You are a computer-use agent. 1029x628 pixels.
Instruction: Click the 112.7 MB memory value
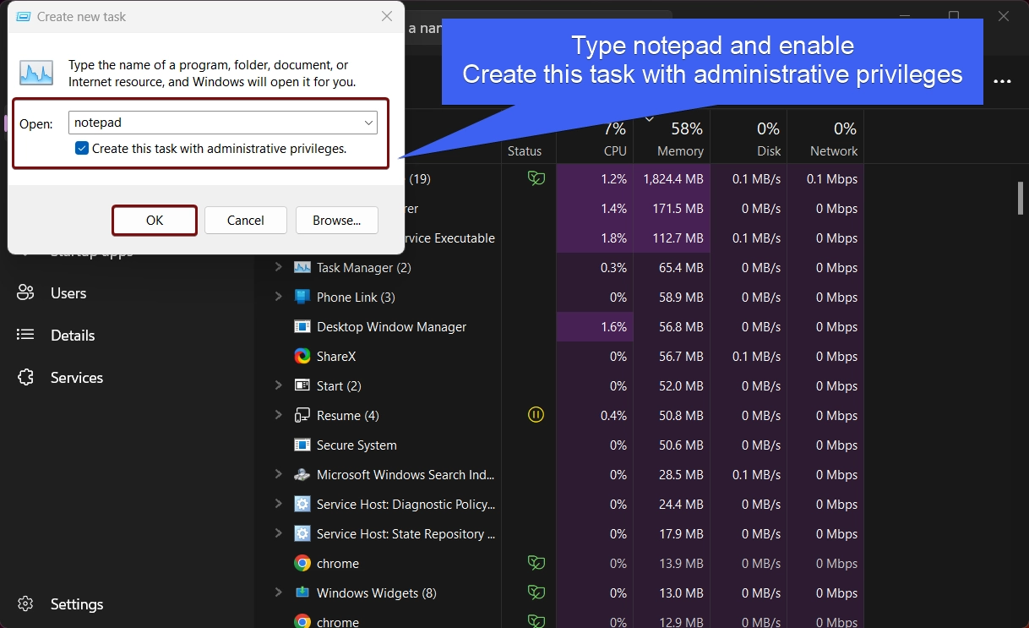click(678, 238)
